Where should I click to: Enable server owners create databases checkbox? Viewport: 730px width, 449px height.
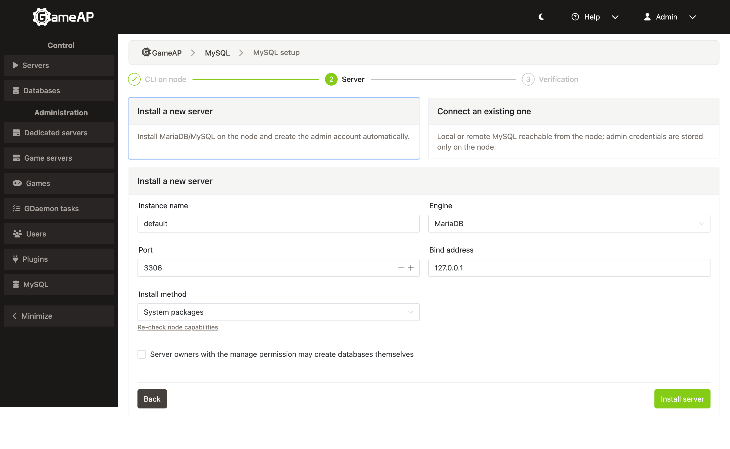tap(142, 354)
